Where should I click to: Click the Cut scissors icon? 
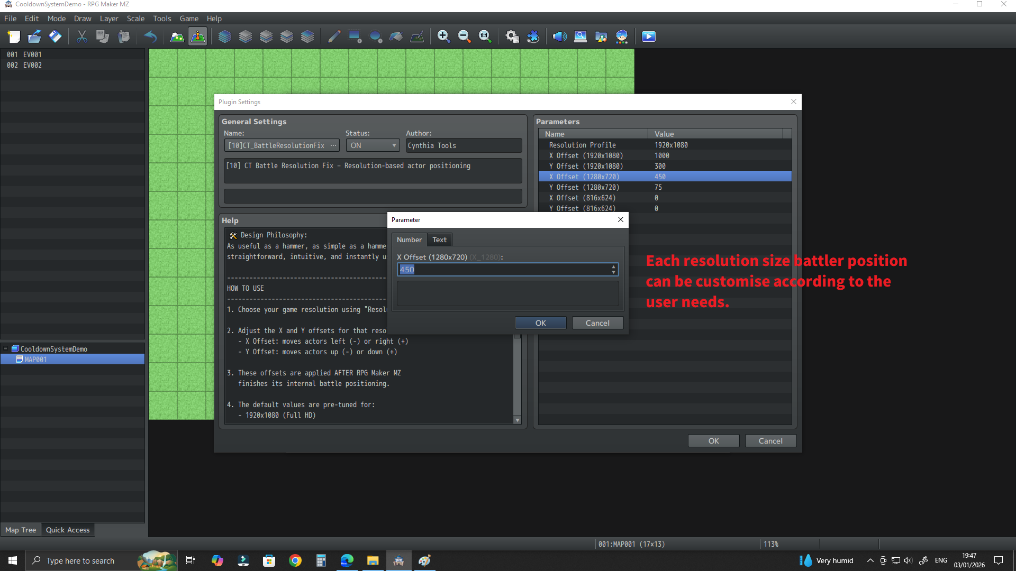[81, 36]
